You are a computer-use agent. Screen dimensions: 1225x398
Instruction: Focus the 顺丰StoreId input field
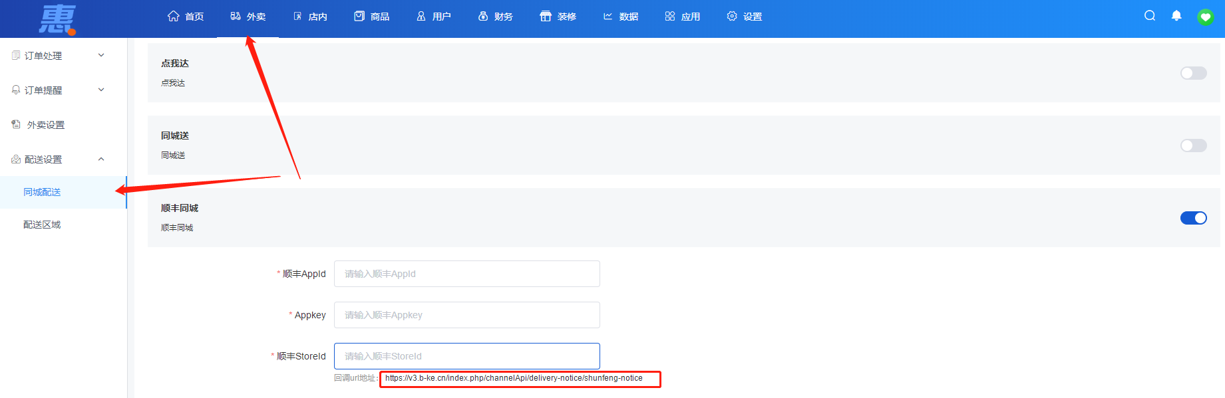click(467, 356)
